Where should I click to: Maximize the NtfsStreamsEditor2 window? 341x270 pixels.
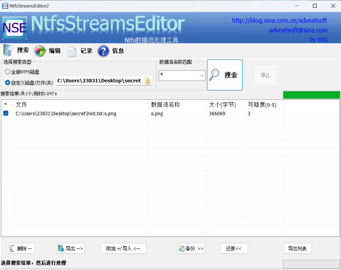click(315, 6)
